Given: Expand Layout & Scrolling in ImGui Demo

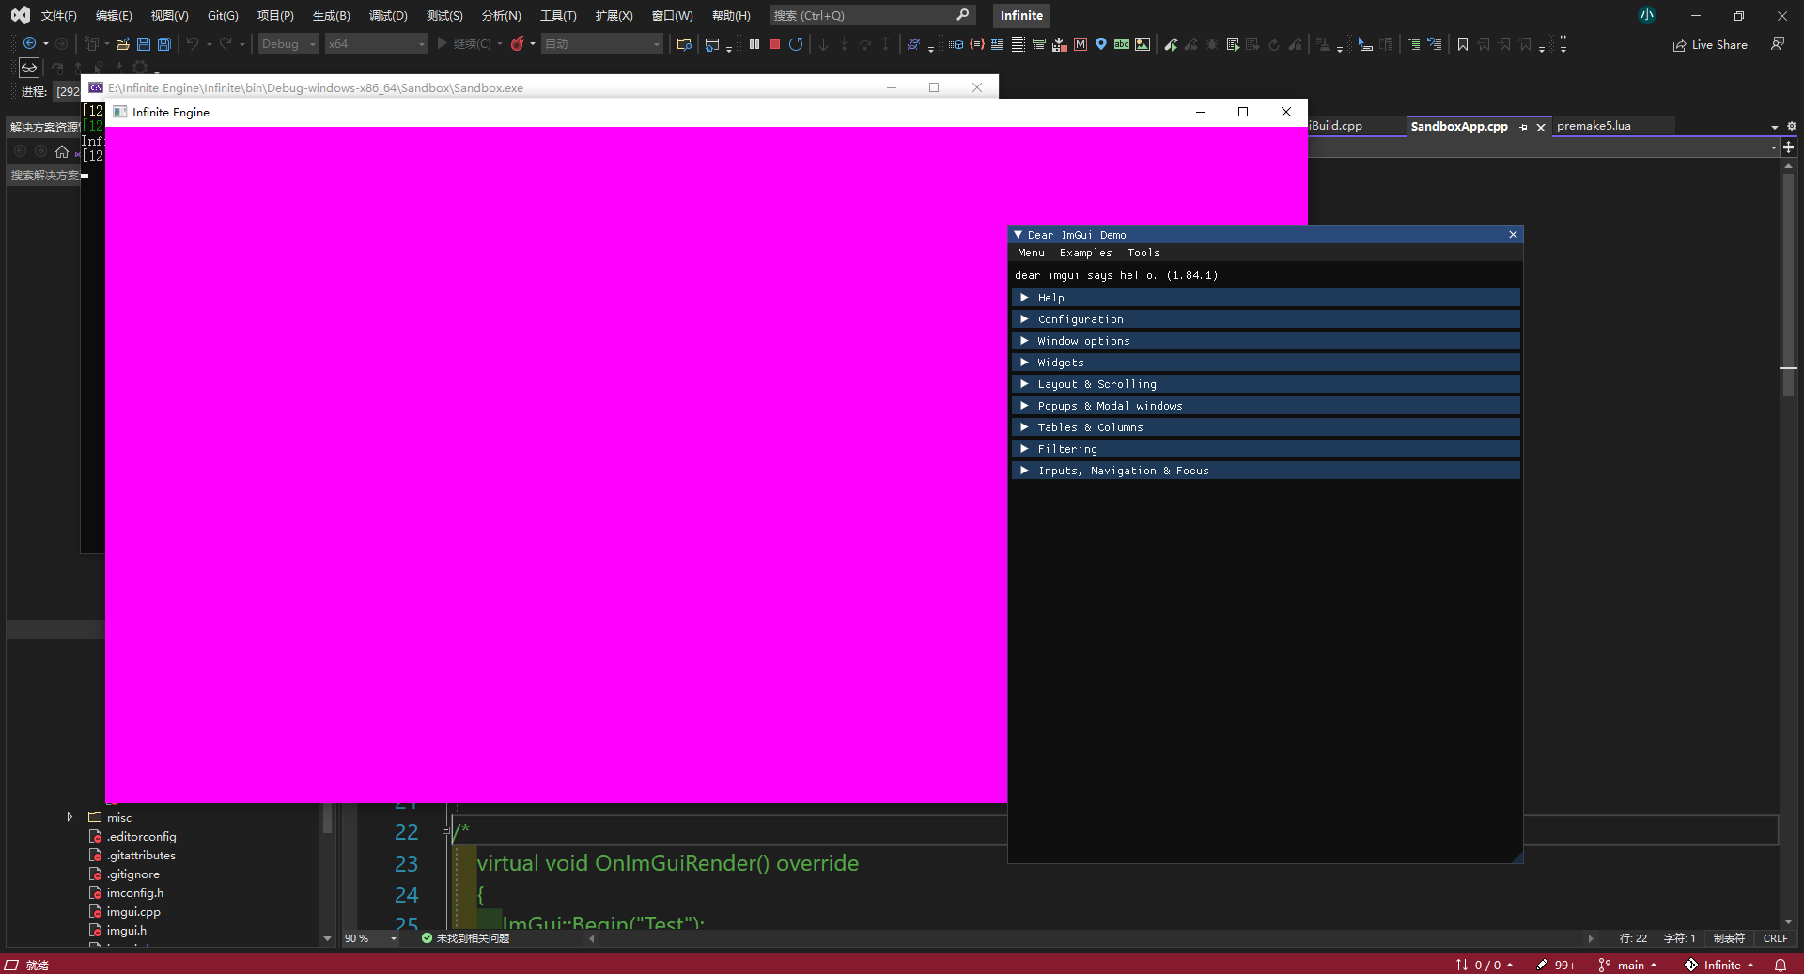Looking at the screenshot, I should pyautogui.click(x=1266, y=384).
